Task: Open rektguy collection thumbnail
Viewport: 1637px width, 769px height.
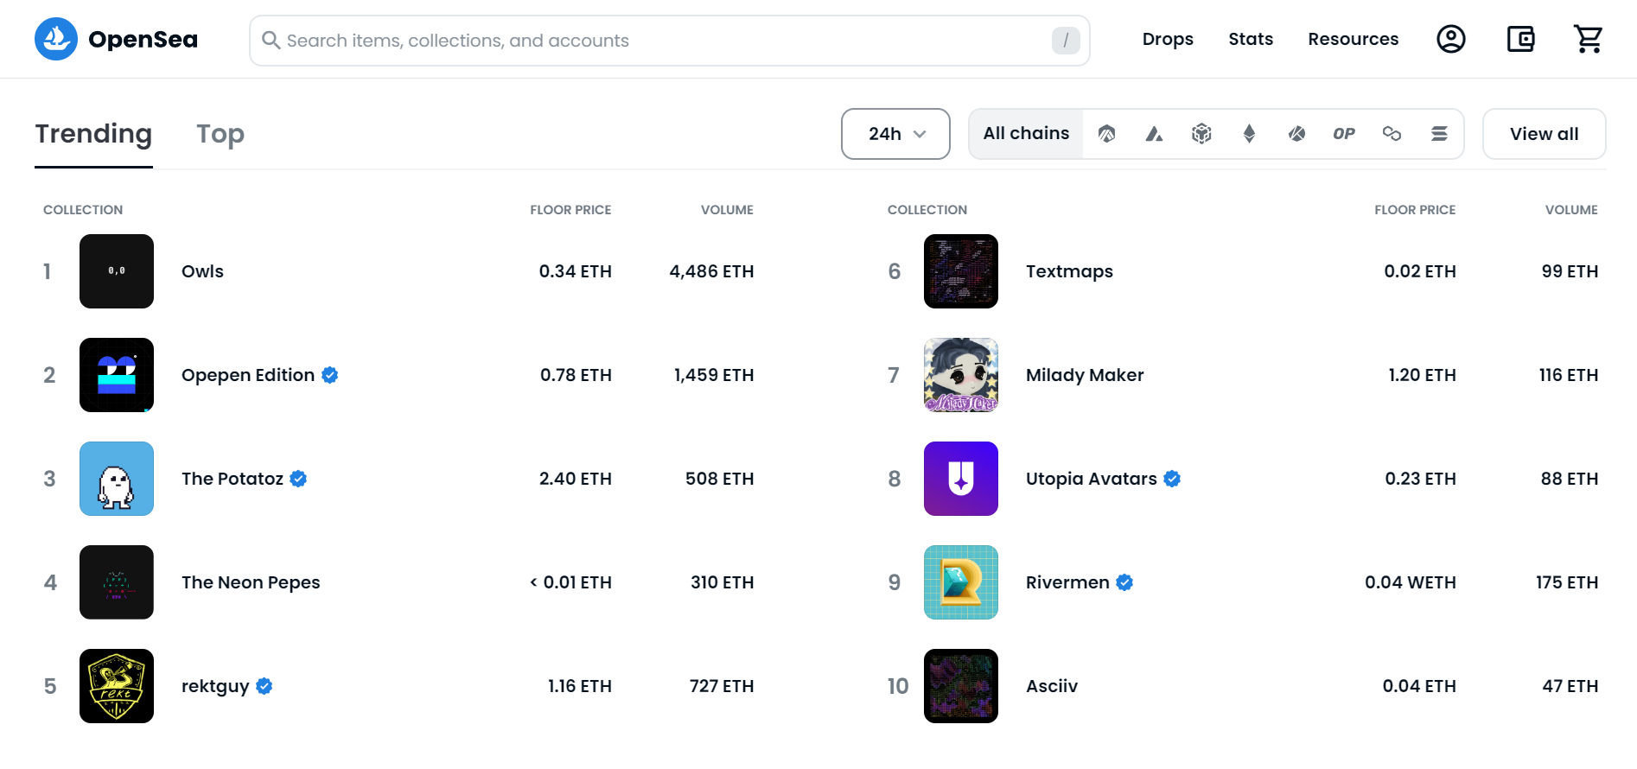Action: tap(117, 686)
